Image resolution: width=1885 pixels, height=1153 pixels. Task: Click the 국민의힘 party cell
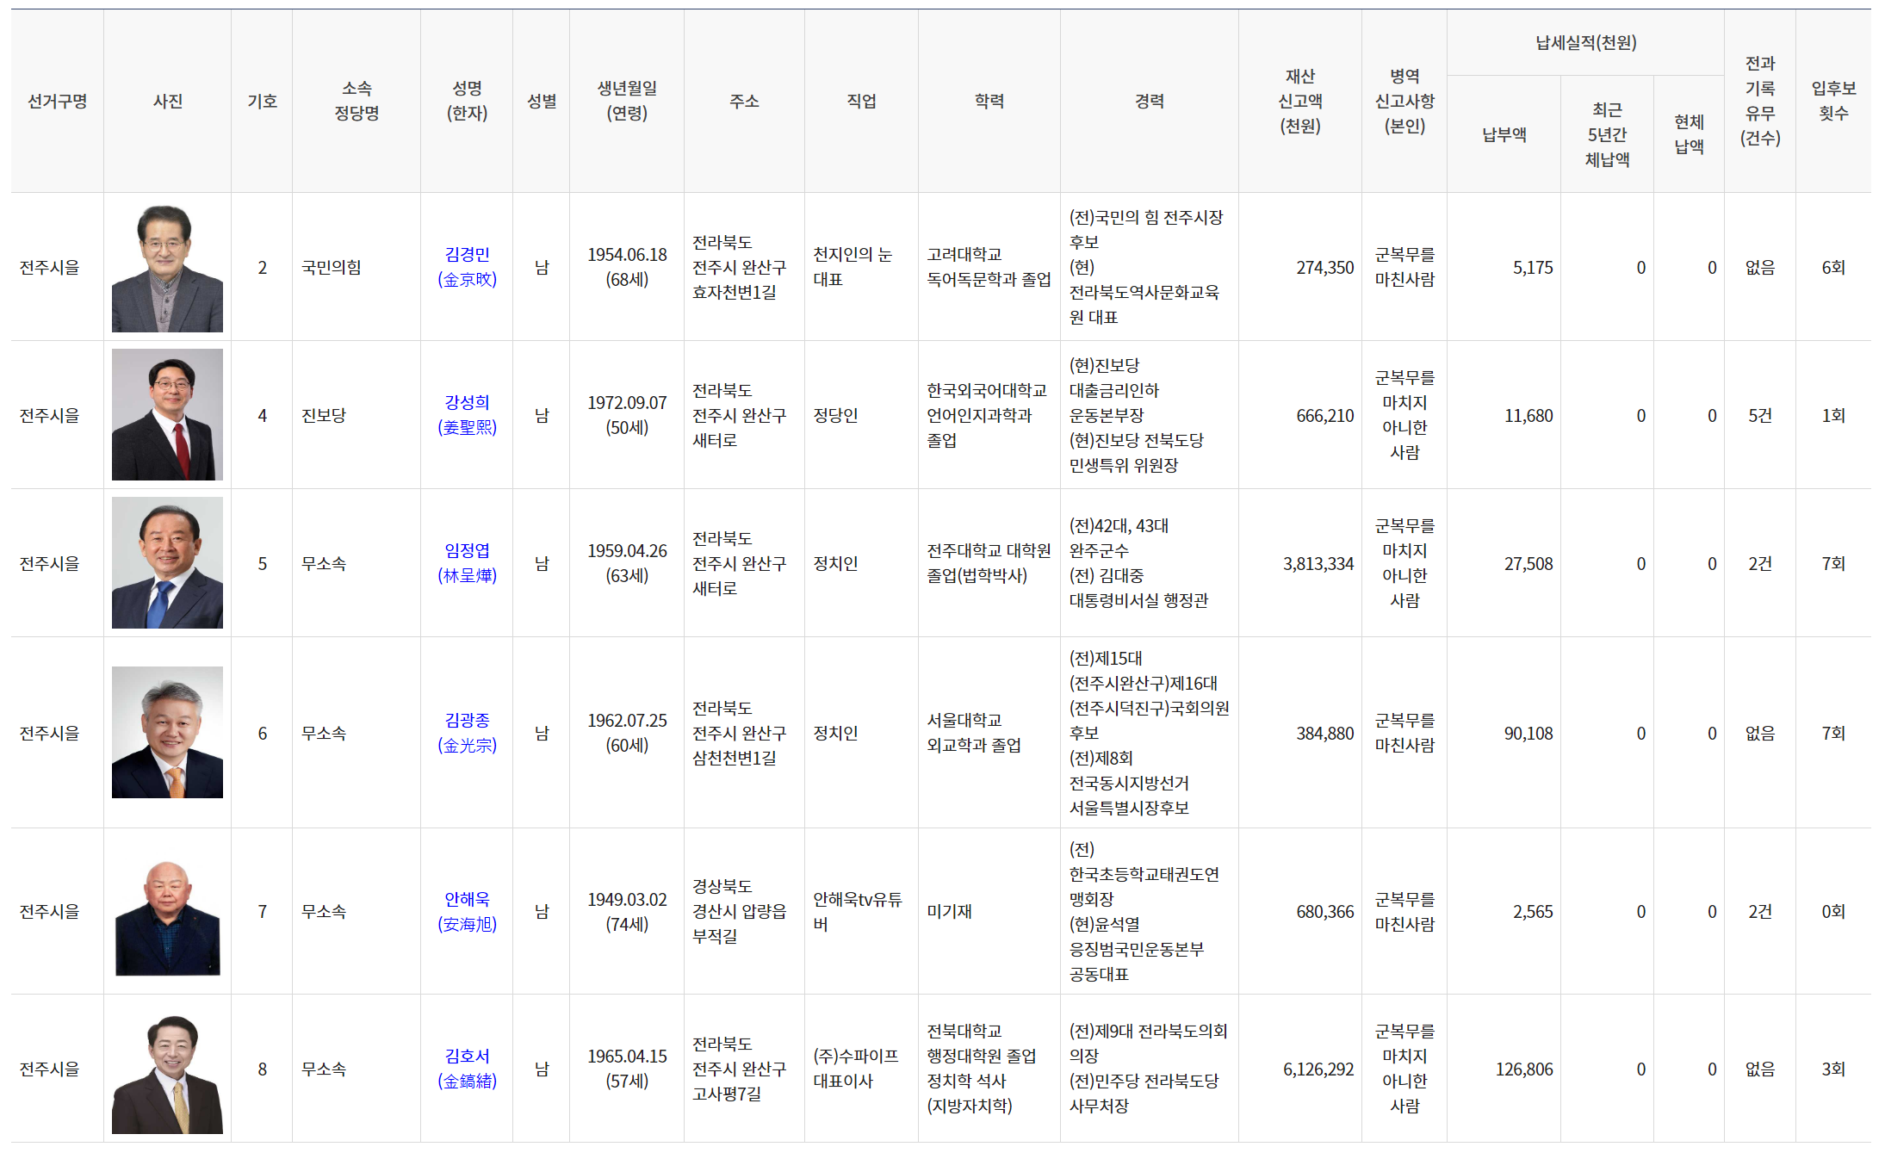(332, 268)
